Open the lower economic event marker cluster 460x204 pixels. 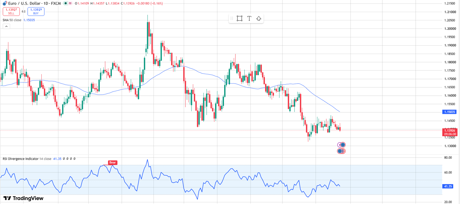coord(341,151)
